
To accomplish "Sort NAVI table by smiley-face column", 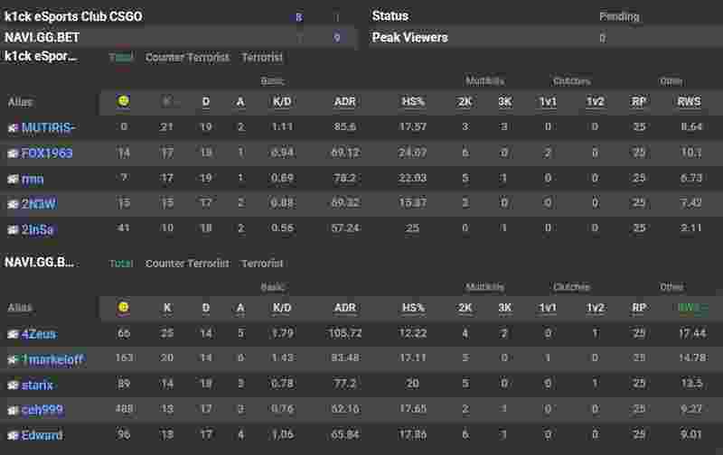I will tap(124, 308).
